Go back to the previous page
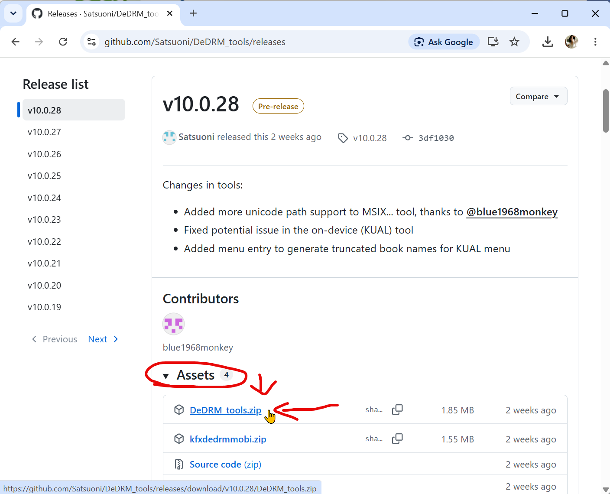Image resolution: width=610 pixels, height=494 pixels. tap(16, 42)
